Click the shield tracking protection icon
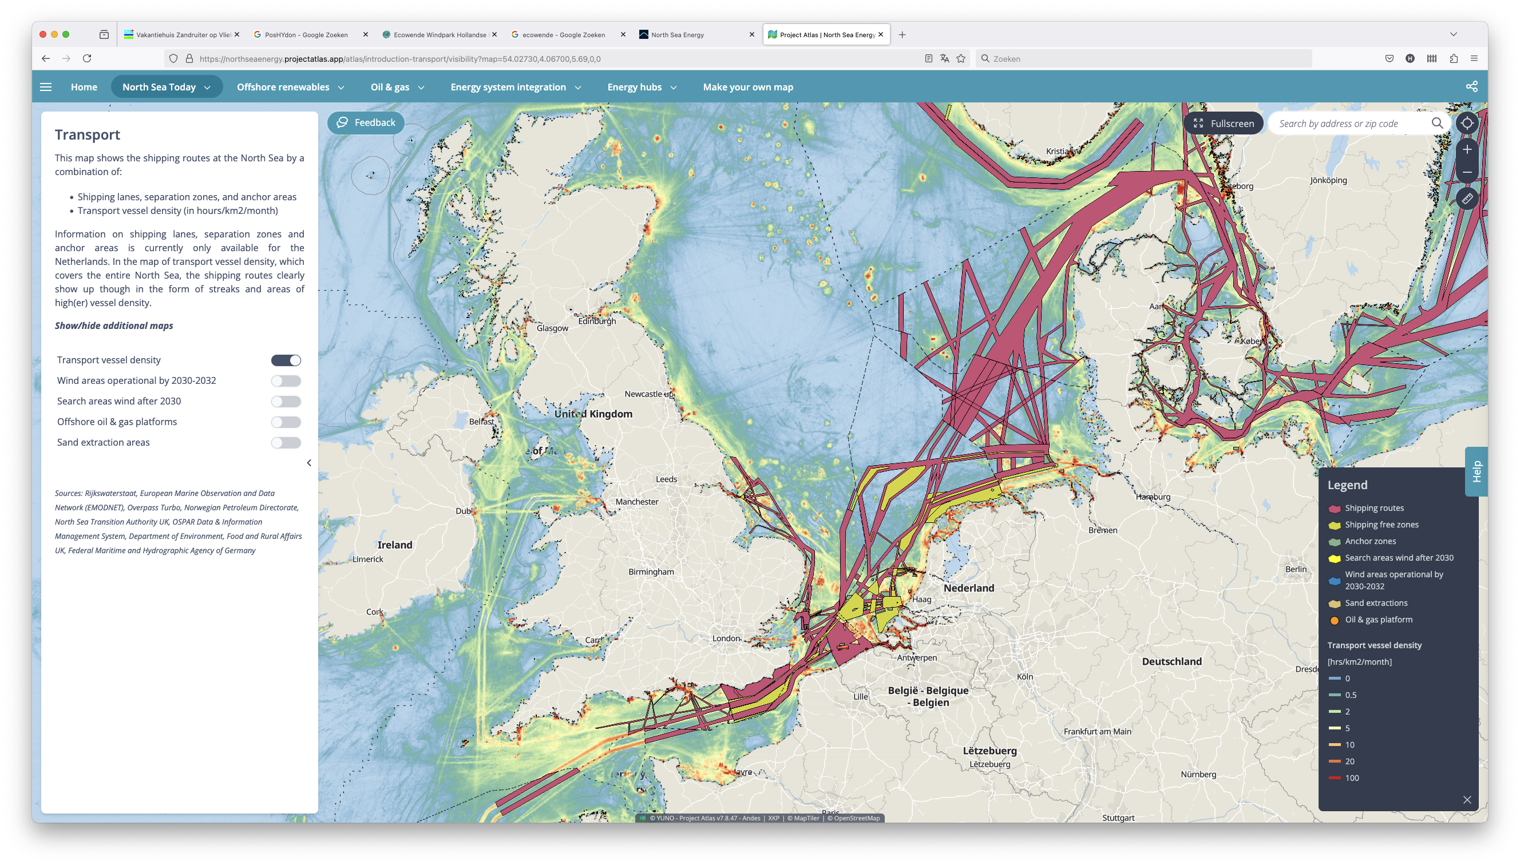The image size is (1520, 865). click(173, 58)
